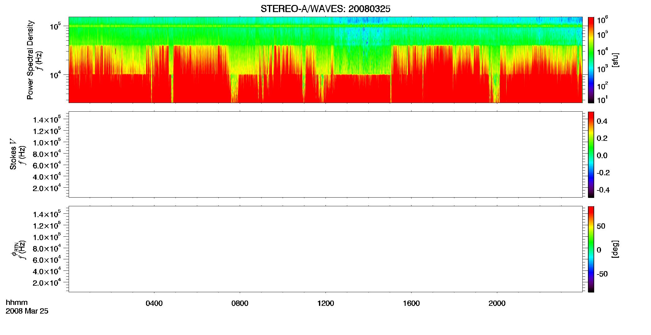651x335 pixels.
Task: Click the degrees color bar of bottom panel
Action: coord(591,249)
